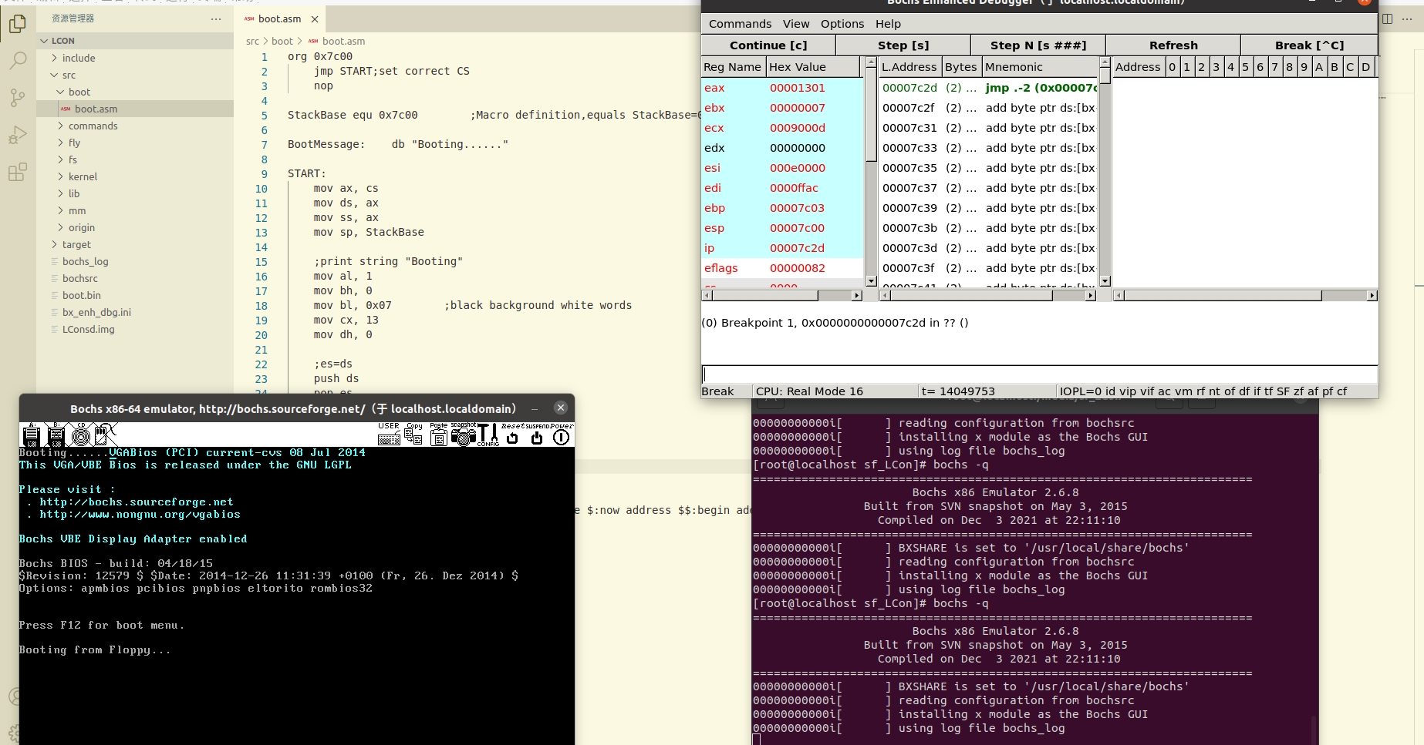
Task: Close the Bochs emulator window
Action: pyautogui.click(x=561, y=408)
